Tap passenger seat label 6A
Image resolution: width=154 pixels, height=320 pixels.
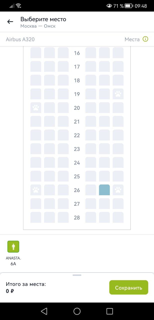13,263
